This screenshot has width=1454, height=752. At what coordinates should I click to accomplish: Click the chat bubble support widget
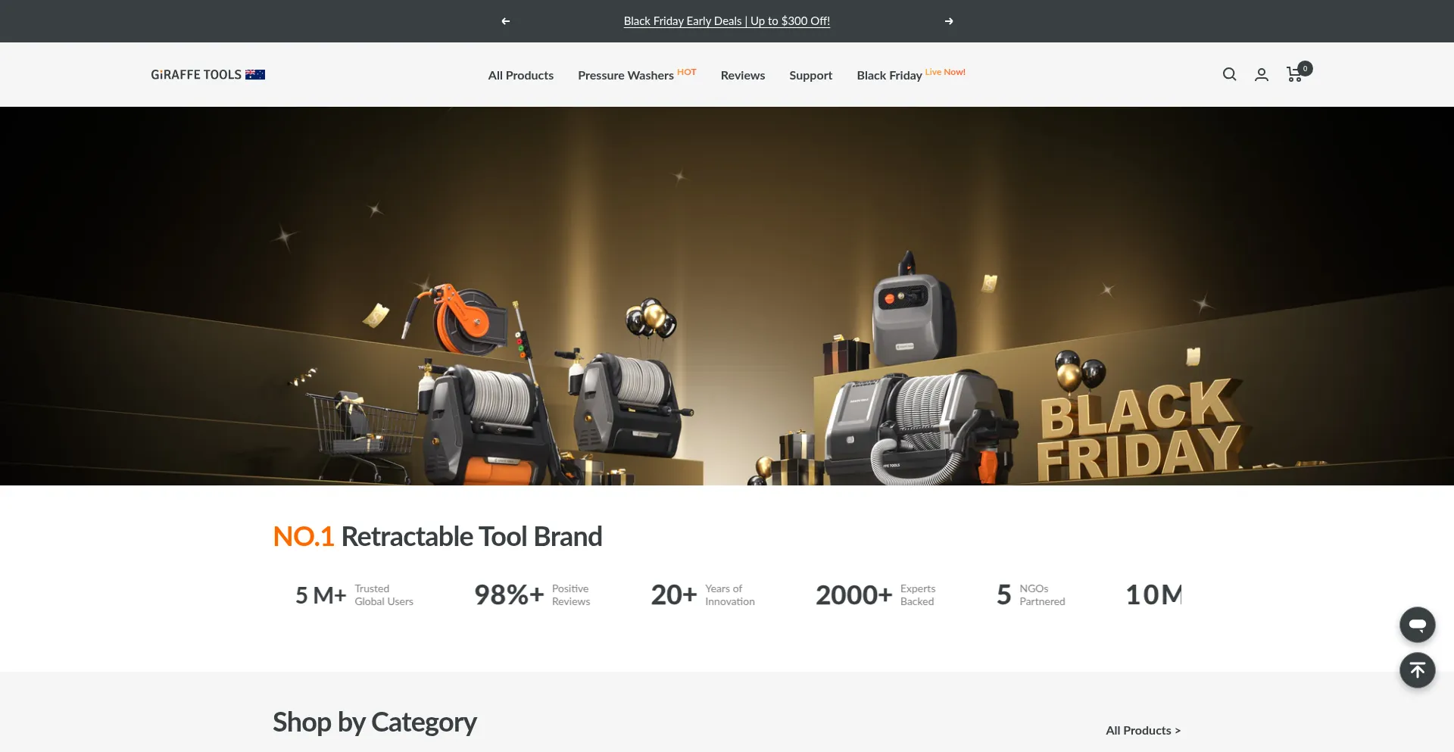(1418, 625)
